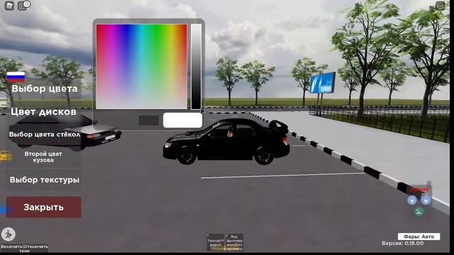Click the walking character round icon
Viewport: 454px width, 255px height.
click(9, 234)
